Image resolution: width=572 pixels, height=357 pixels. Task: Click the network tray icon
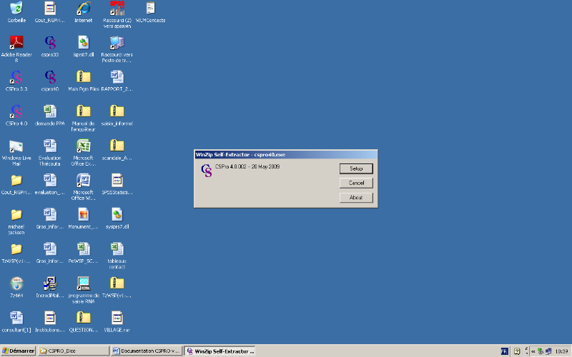[548, 351]
